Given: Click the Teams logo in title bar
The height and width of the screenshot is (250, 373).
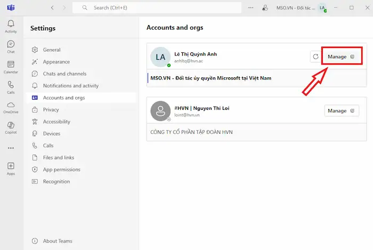Looking at the screenshot, I should pos(10,7).
